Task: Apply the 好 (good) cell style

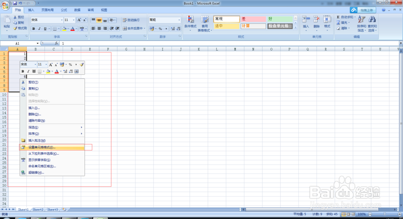Action: click(x=280, y=19)
